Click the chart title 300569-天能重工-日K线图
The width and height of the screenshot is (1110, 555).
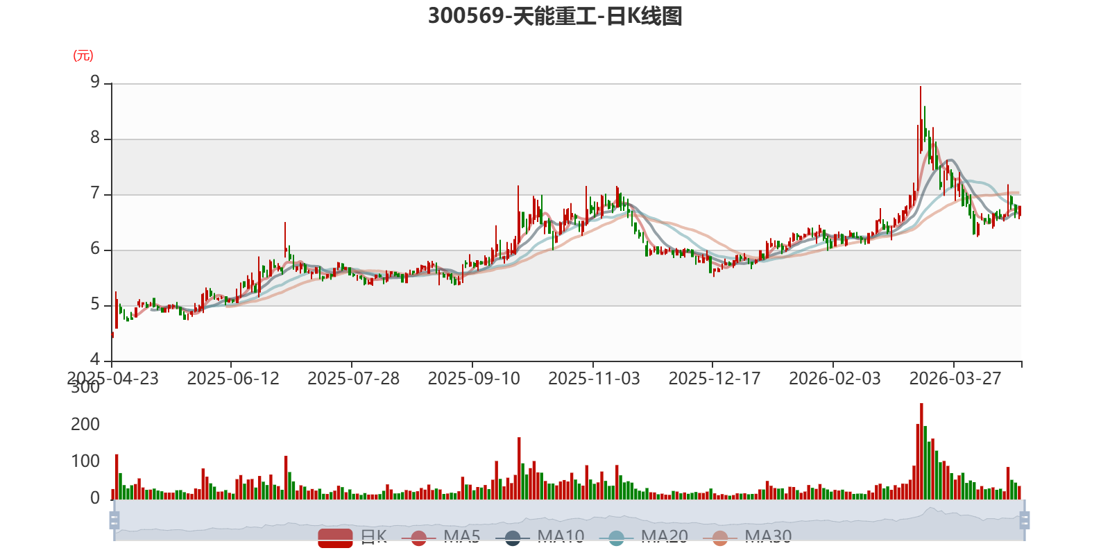pyautogui.click(x=555, y=16)
